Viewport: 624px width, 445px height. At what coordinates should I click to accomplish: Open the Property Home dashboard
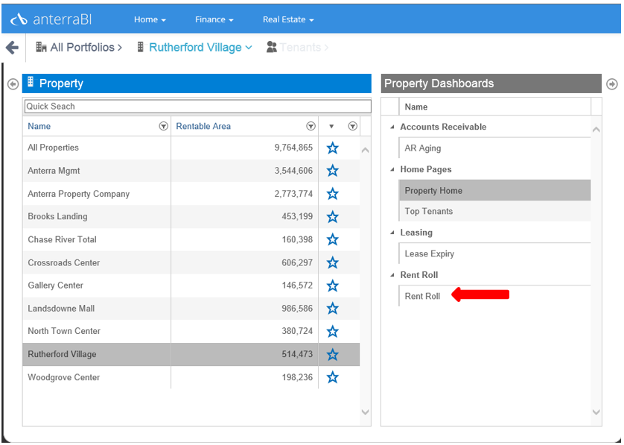click(x=494, y=190)
